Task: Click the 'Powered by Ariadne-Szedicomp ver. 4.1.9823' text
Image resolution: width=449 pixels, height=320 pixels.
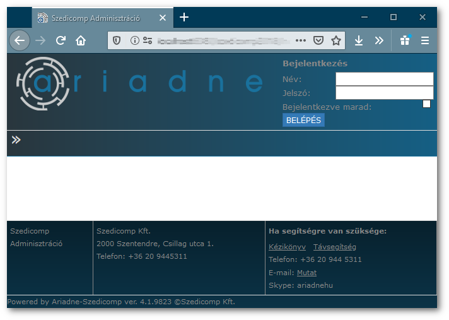Action: [x=90, y=302]
